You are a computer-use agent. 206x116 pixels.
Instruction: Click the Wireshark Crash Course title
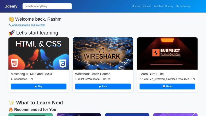coord(93,74)
